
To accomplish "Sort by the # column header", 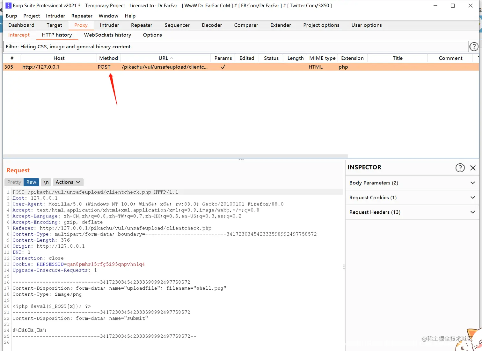I will click(12, 58).
